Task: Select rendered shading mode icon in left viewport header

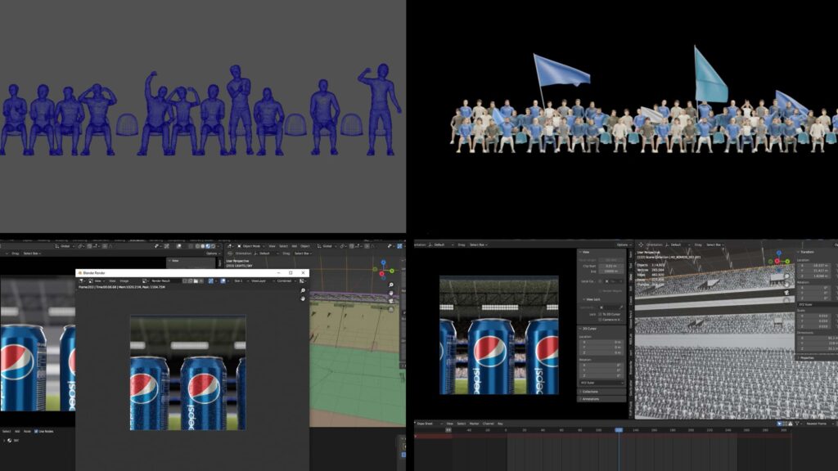Action: click(x=214, y=246)
